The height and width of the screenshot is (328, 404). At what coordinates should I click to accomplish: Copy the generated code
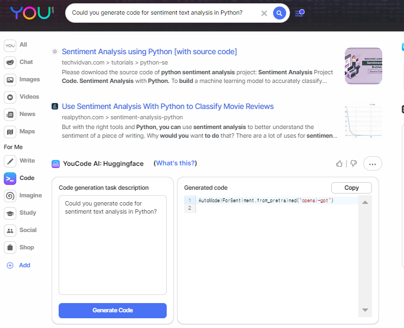point(351,188)
